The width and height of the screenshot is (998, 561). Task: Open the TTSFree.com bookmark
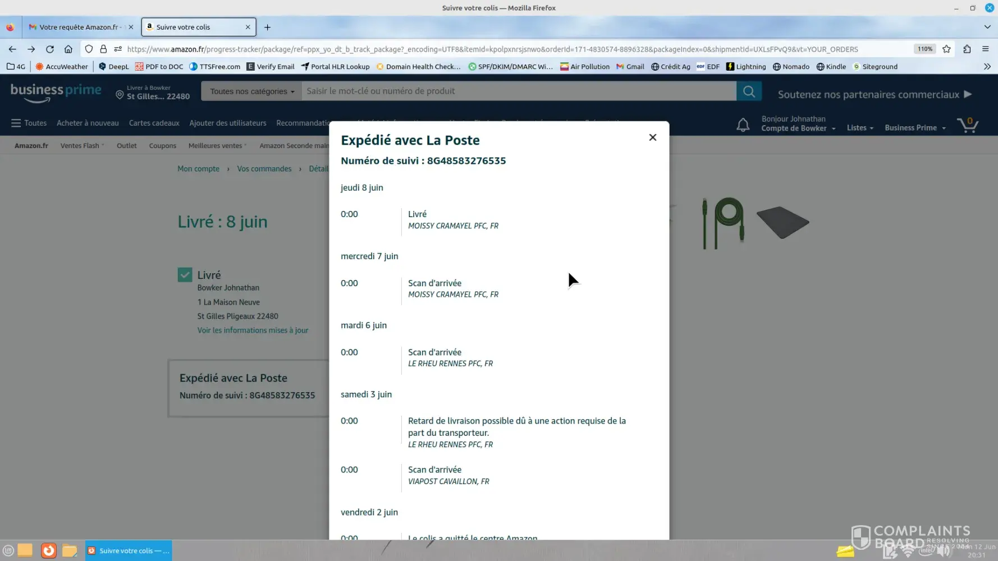(215, 67)
